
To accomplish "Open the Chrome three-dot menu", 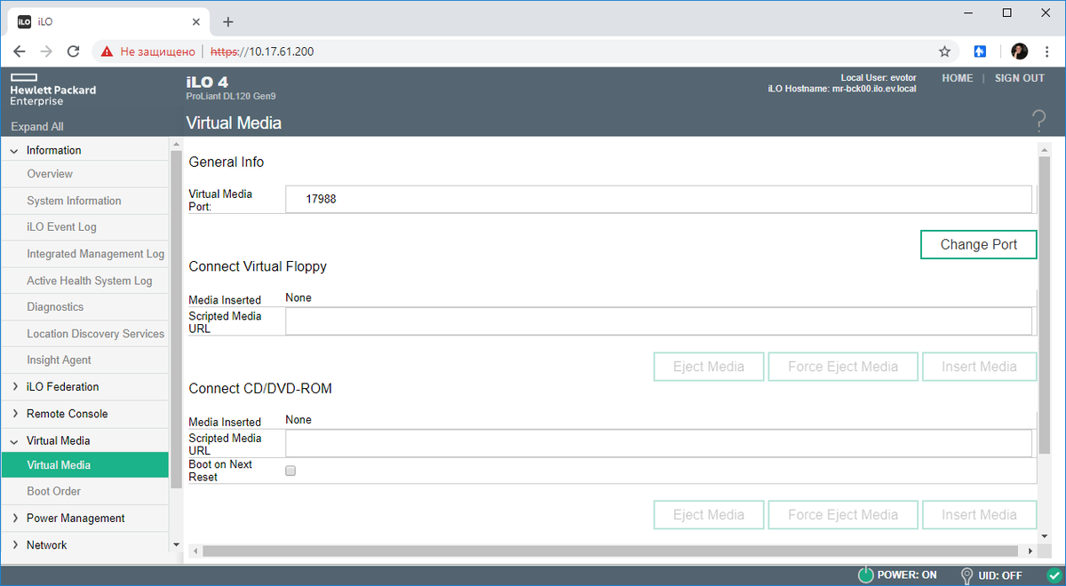I will (x=1047, y=51).
